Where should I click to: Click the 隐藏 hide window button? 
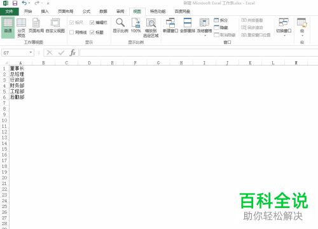(x=221, y=27)
